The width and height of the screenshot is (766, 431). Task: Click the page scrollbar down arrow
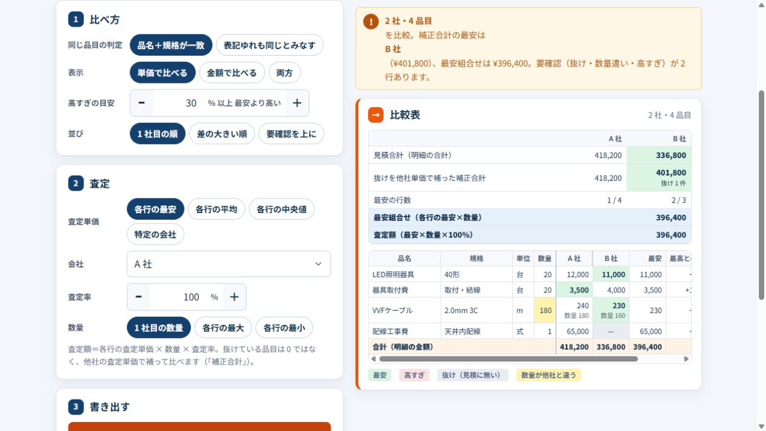coord(761,426)
